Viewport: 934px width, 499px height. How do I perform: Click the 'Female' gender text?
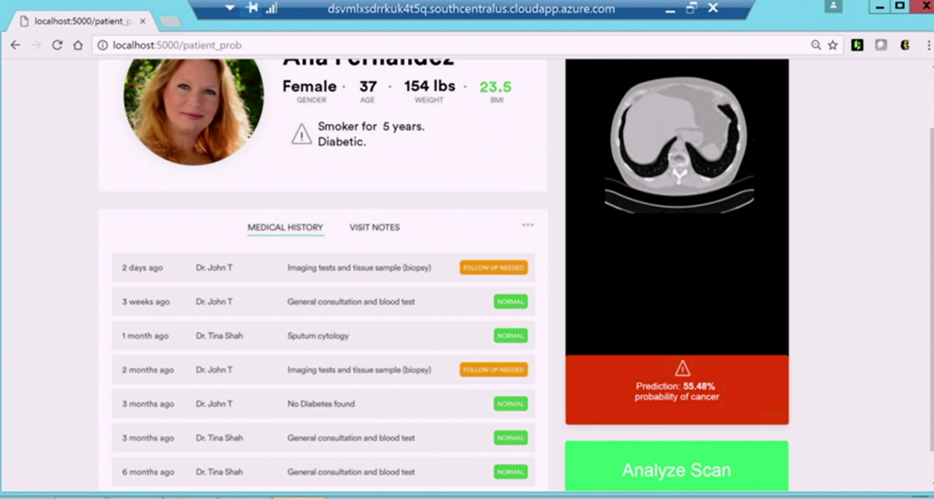pos(309,87)
